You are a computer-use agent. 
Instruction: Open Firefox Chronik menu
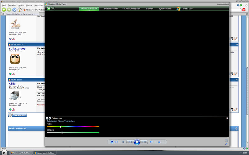[29, 5]
